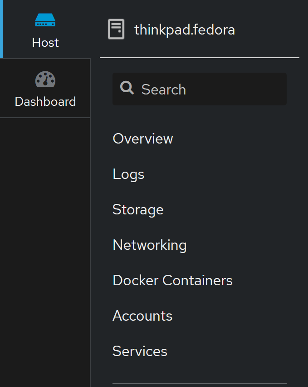Select the Search placeholder text
The image size is (308, 387).
point(163,89)
